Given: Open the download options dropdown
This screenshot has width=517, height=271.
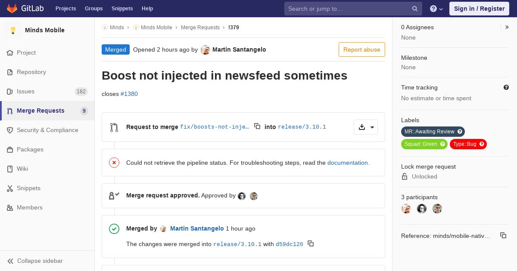Looking at the screenshot, I should [366, 127].
